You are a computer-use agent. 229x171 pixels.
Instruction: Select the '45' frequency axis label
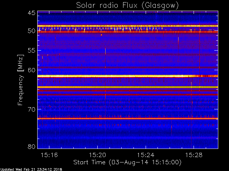(31, 13)
